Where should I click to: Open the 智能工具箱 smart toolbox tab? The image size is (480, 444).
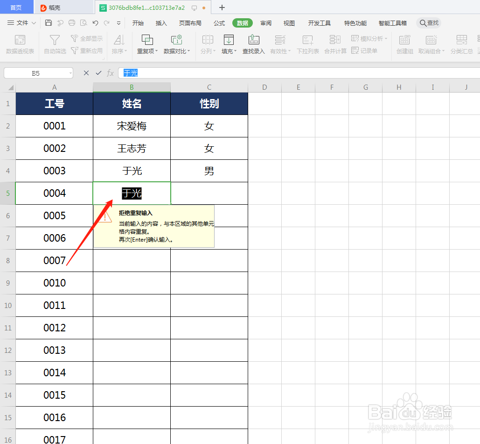(392, 23)
